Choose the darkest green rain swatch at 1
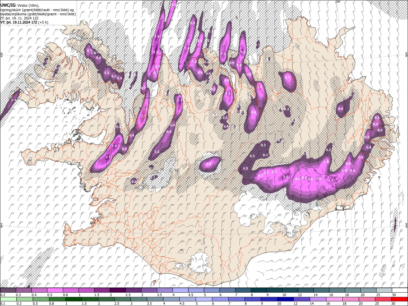Viewport: 408px width, 306px height. 73,299
